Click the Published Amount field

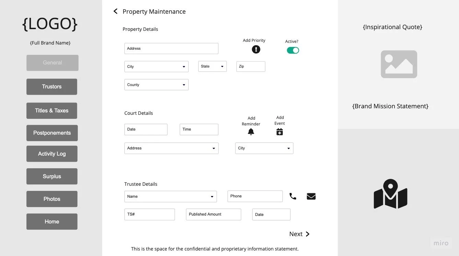pos(213,214)
